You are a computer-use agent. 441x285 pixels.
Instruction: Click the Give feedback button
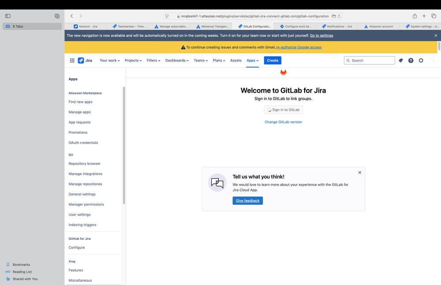coord(248,200)
